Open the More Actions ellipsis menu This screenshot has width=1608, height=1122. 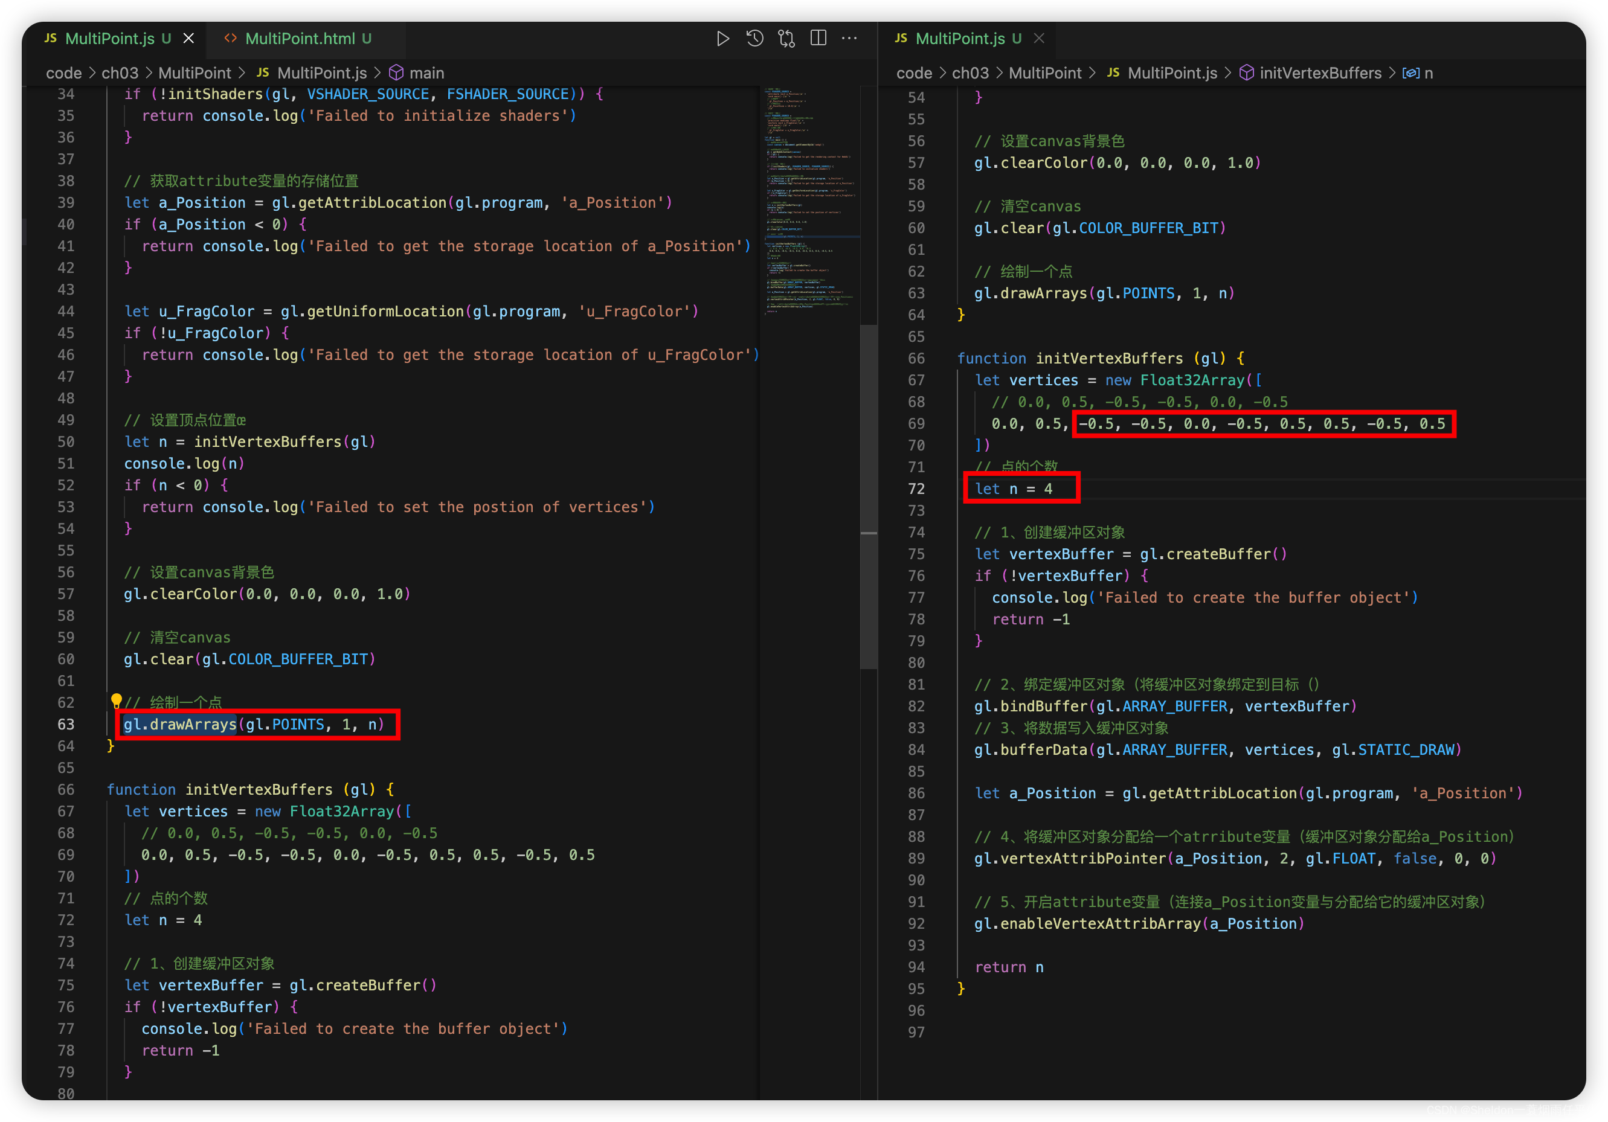coord(849,39)
